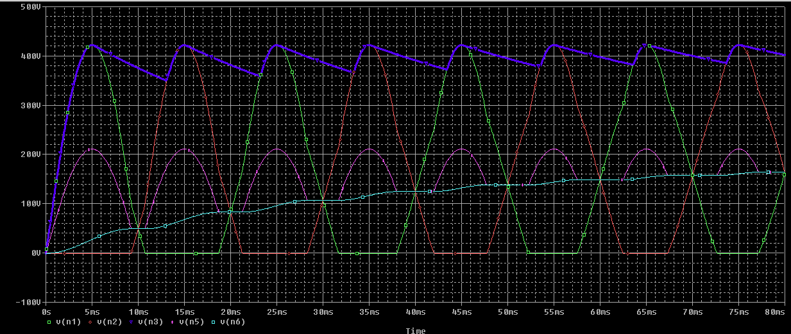Click the 70ms x-axis label
Image resolution: width=791 pixels, height=334 pixels.
(693, 312)
